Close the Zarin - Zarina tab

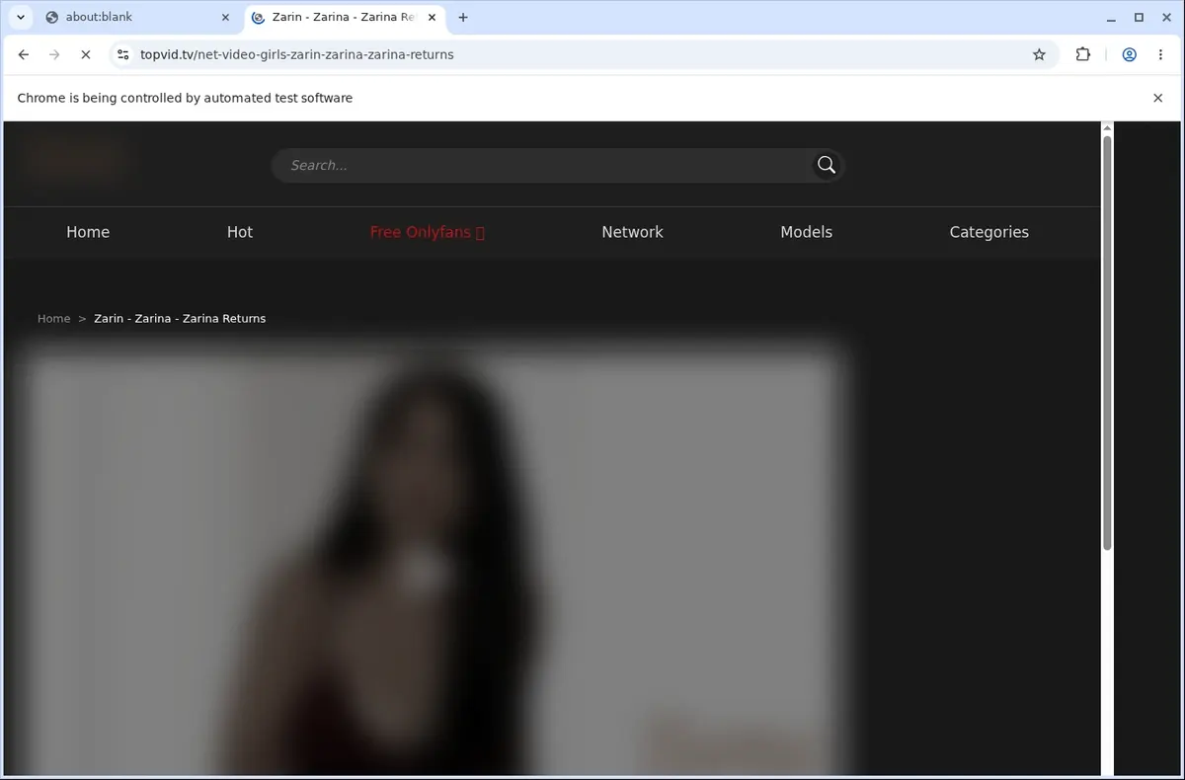pos(432,17)
